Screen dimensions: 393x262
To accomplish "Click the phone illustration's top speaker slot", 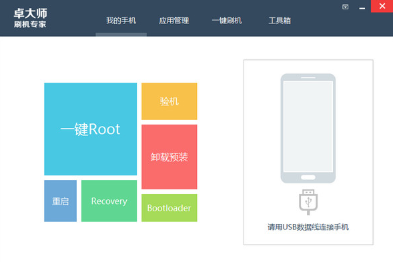I will tap(308, 77).
